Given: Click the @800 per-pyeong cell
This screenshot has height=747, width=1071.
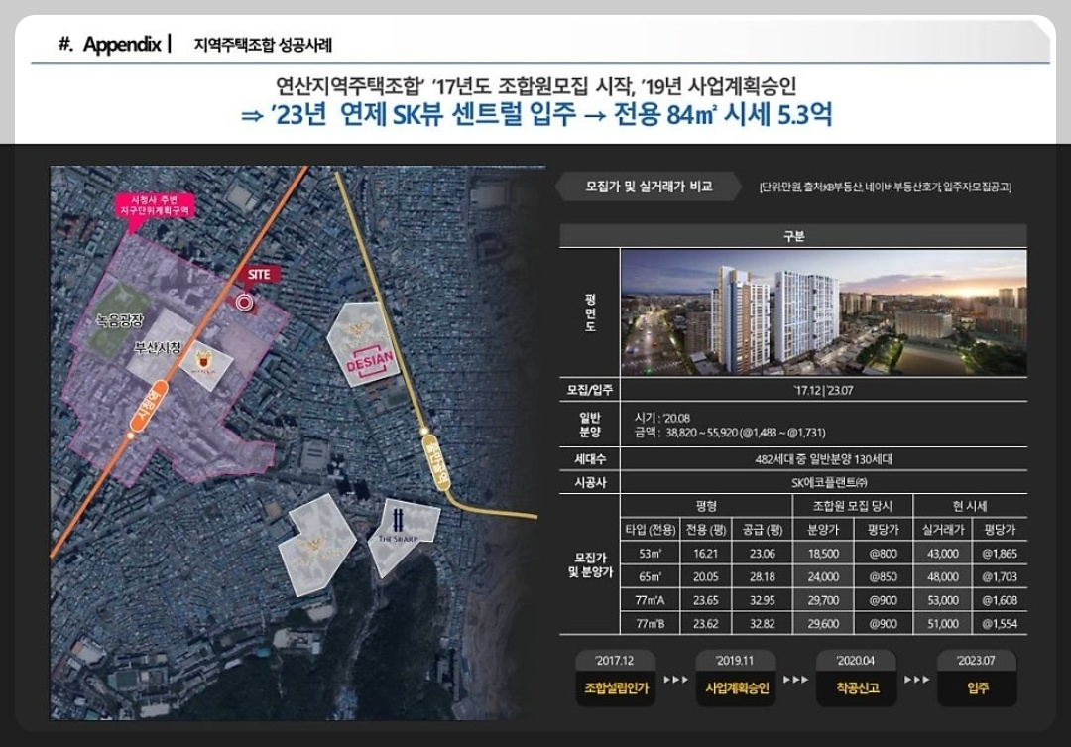Looking at the screenshot, I should [884, 554].
